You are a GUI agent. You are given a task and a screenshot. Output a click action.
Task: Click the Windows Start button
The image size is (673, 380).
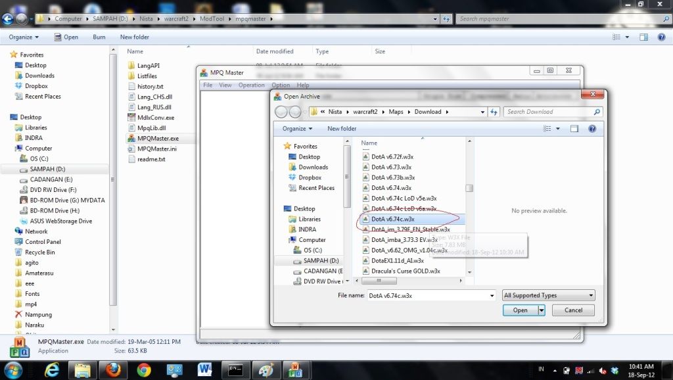14,369
